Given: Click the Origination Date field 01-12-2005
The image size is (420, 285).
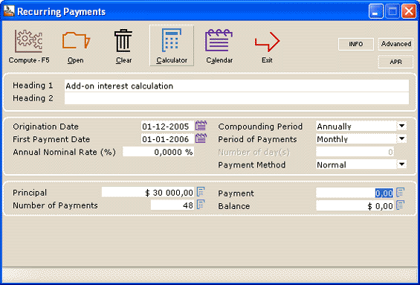Looking at the screenshot, I should [x=167, y=126].
